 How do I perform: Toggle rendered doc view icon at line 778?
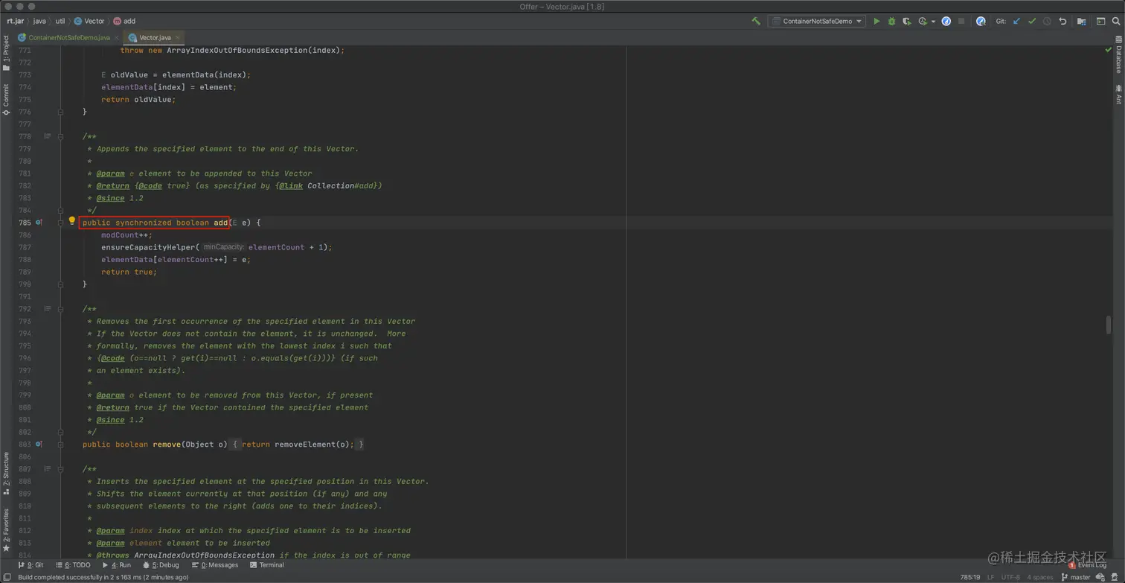click(48, 136)
